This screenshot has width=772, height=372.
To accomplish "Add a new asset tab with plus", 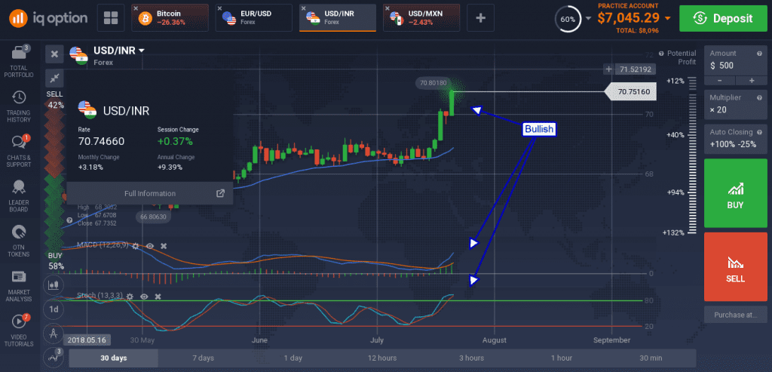I will pyautogui.click(x=480, y=18).
